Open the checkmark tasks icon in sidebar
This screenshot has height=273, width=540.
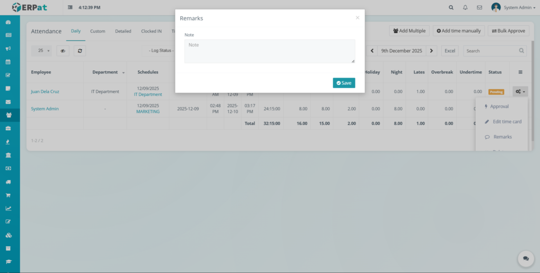(8, 75)
